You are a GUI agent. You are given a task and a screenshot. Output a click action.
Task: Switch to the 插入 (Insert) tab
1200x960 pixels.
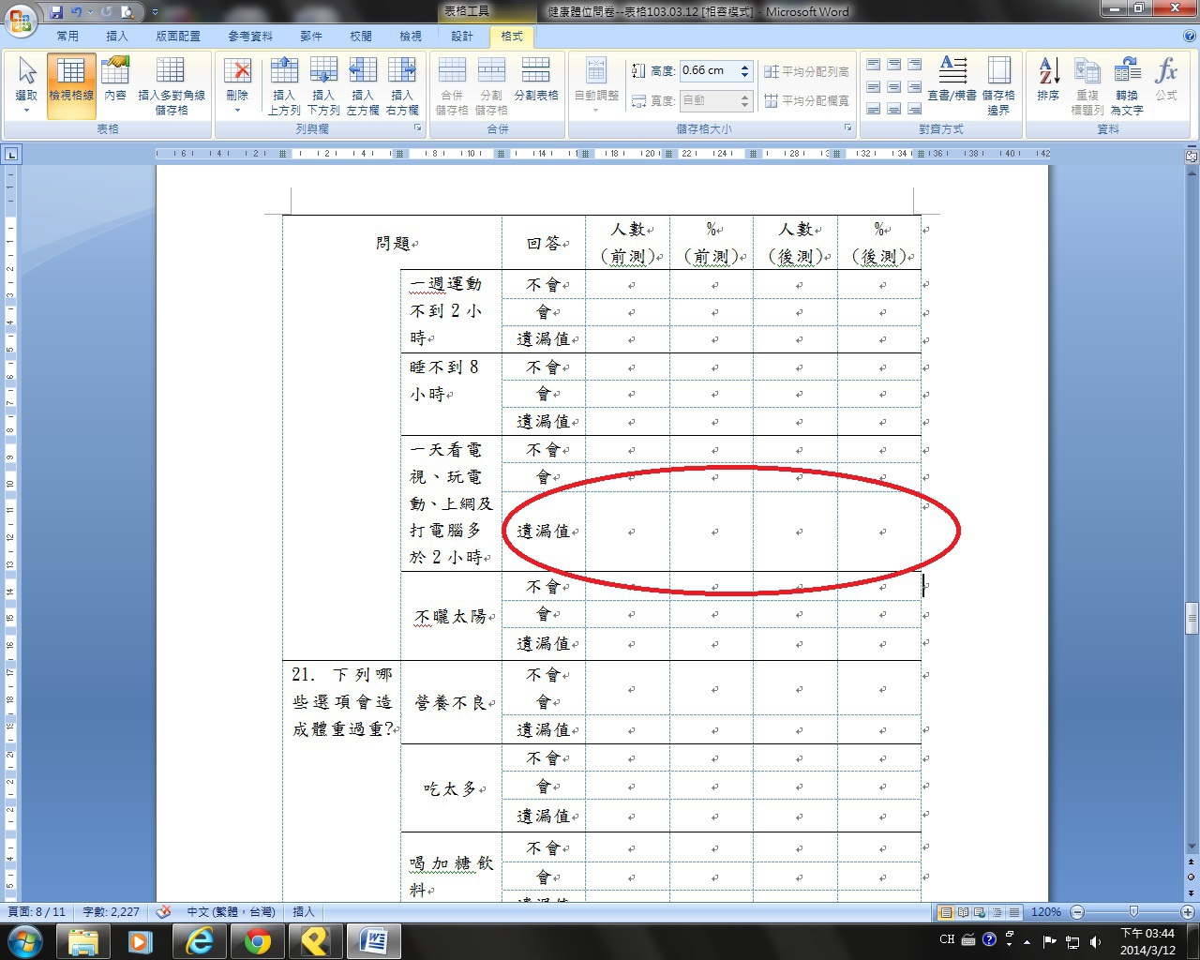[x=117, y=37]
